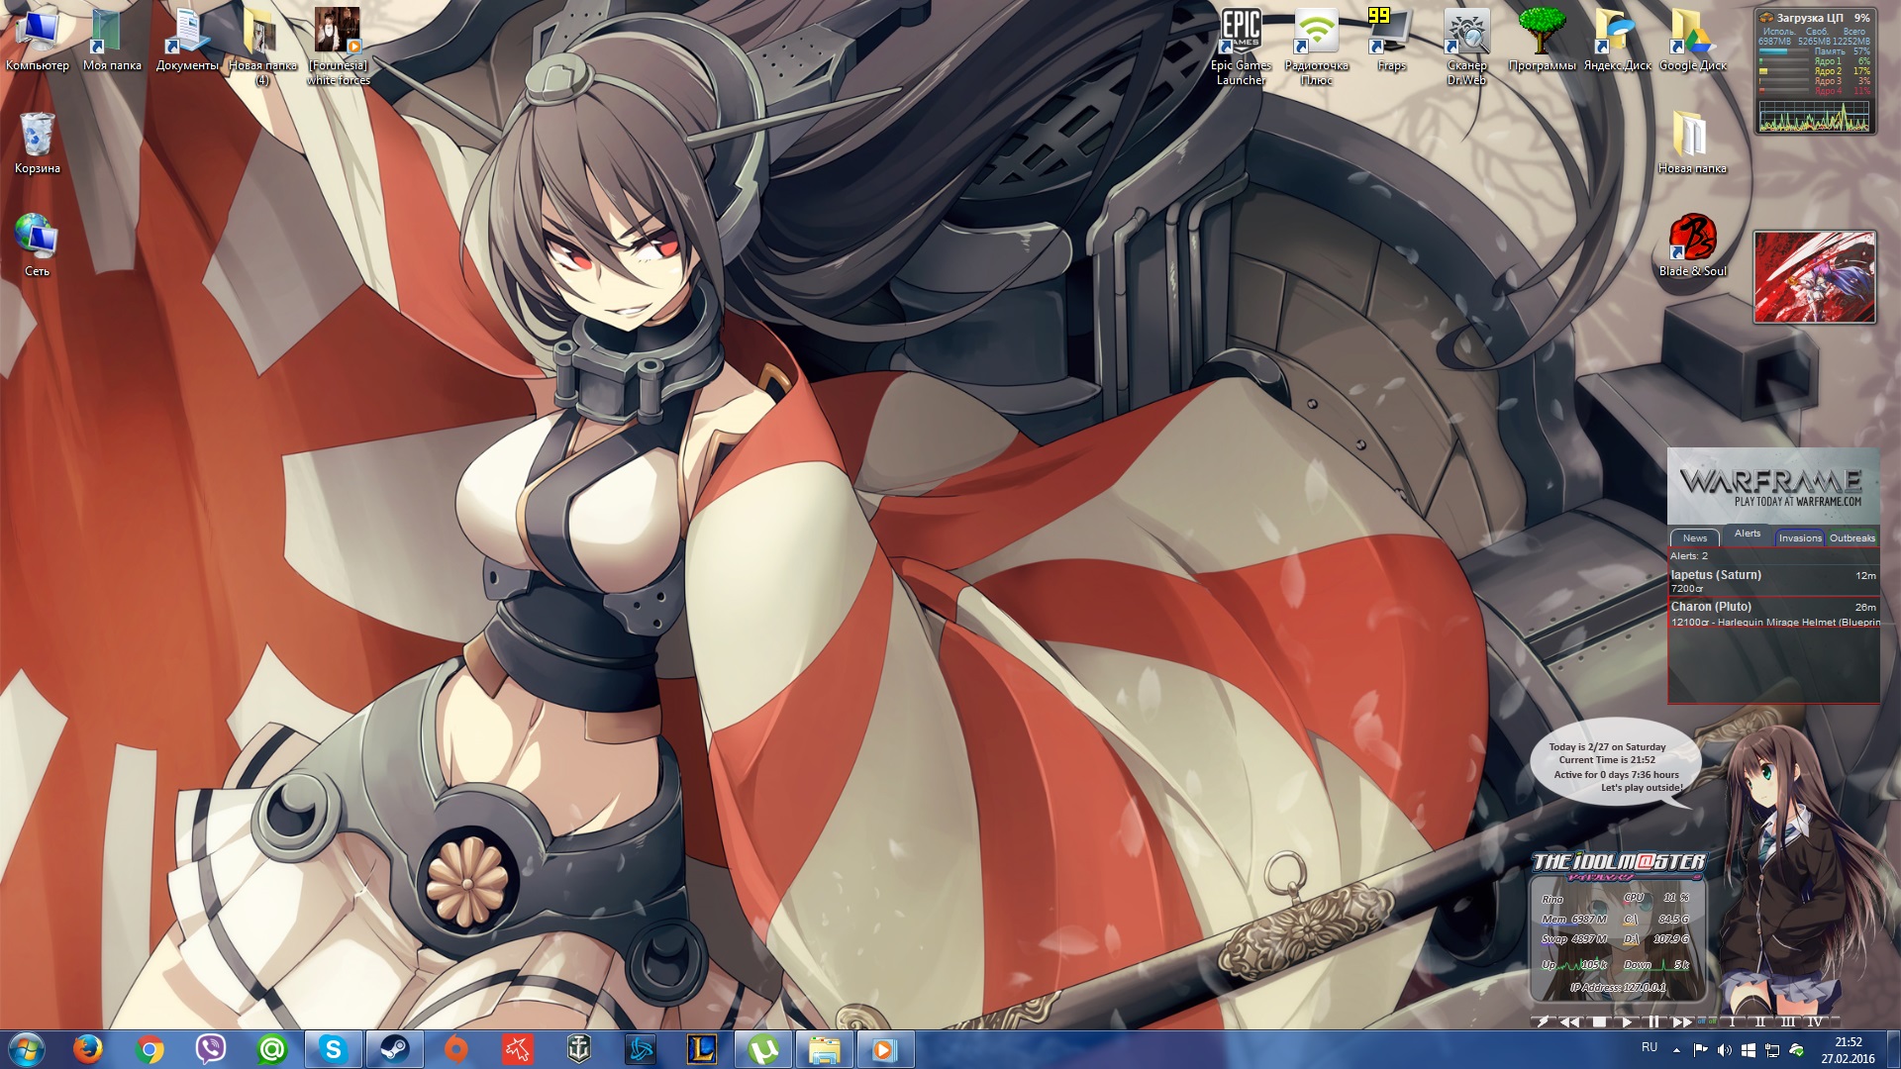Click fast-forward in the desktop player bar

[x=1682, y=1021]
